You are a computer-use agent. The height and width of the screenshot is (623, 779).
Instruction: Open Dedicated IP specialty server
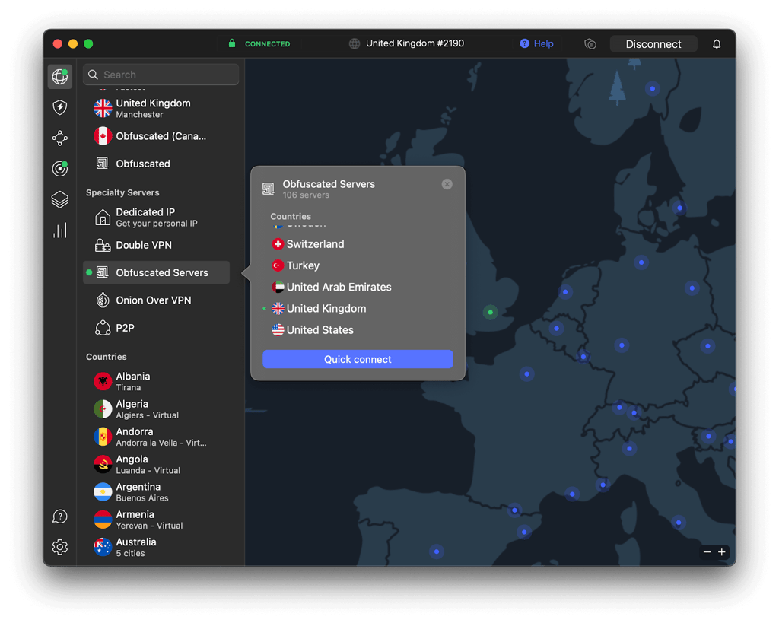157,218
